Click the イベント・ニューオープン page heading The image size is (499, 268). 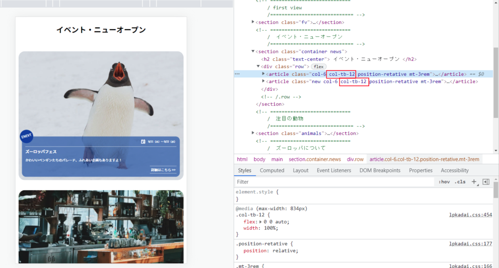tap(101, 30)
